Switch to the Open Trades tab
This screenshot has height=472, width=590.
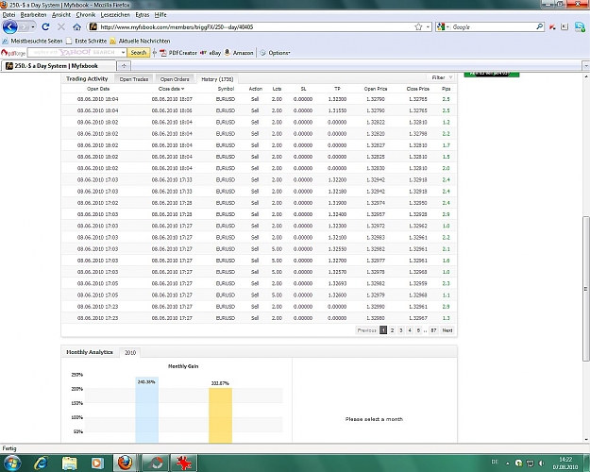coord(134,79)
